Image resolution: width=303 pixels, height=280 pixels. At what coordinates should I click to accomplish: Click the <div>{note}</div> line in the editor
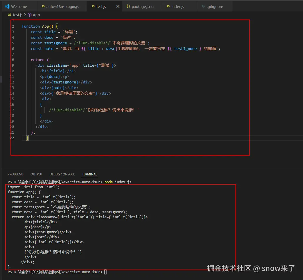pos(59,88)
